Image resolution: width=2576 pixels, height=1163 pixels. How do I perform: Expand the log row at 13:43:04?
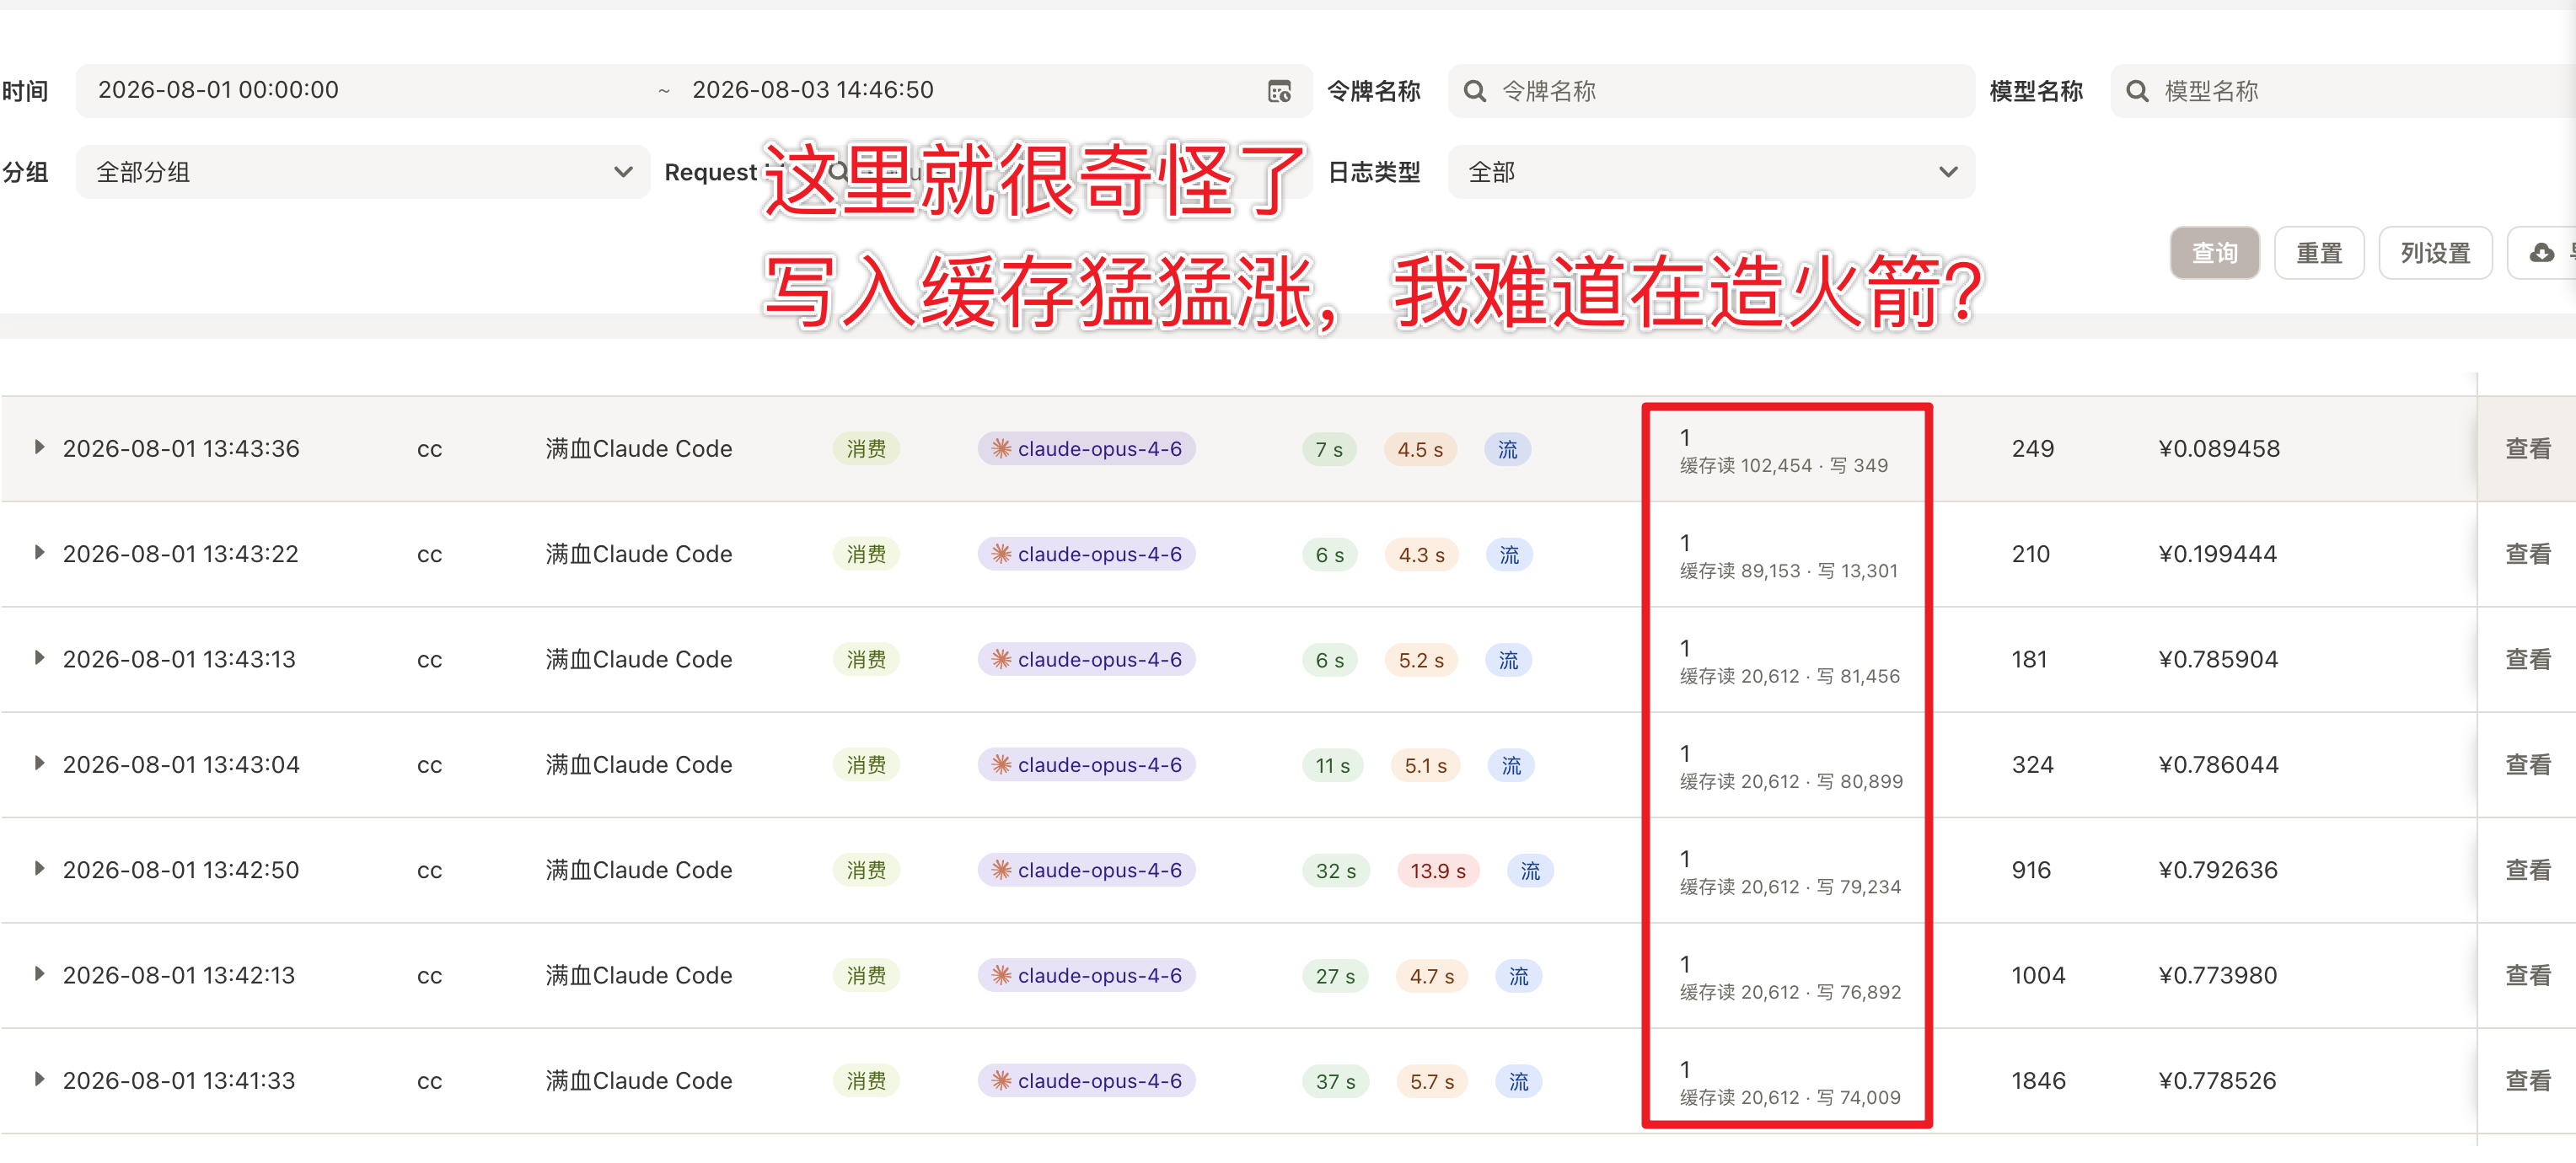click(39, 763)
